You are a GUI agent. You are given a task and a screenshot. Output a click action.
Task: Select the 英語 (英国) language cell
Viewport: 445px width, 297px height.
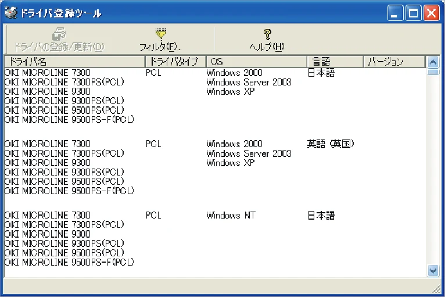pos(331,144)
